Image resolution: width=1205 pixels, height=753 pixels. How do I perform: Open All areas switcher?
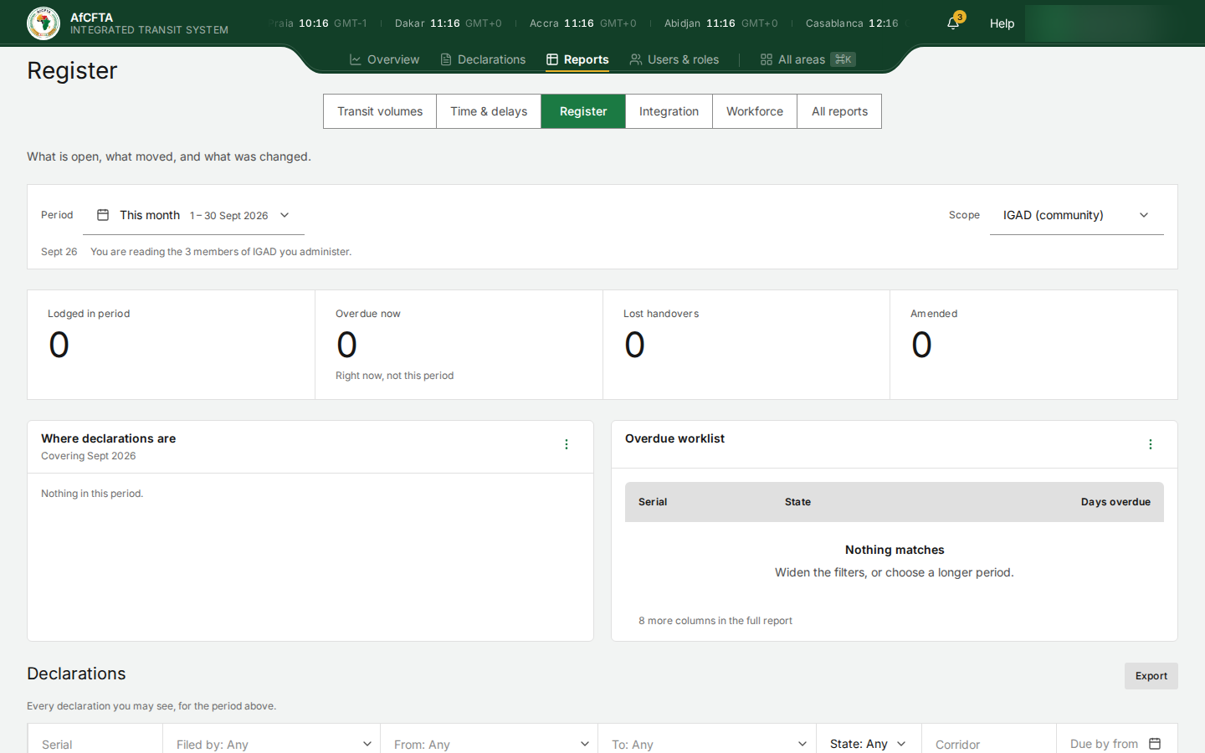808,59
